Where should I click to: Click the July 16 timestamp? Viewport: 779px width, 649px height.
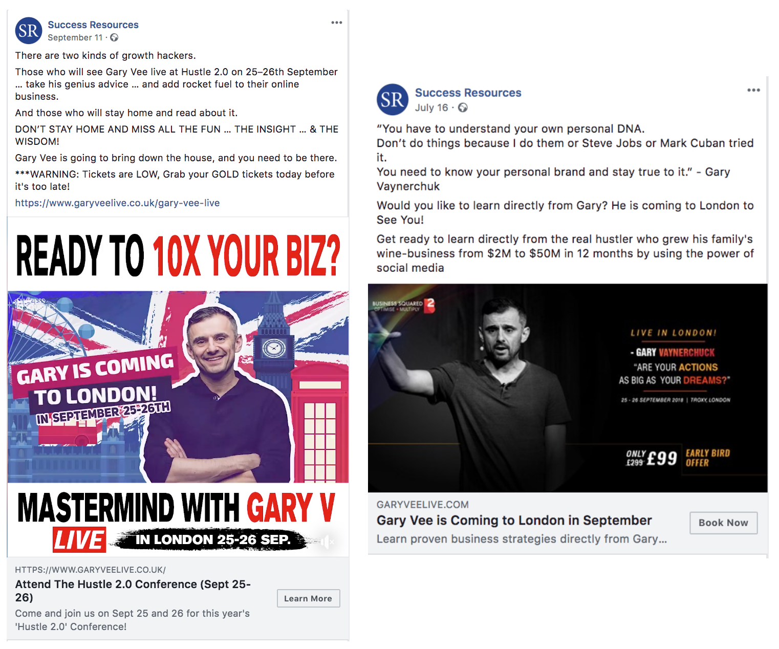click(x=431, y=107)
